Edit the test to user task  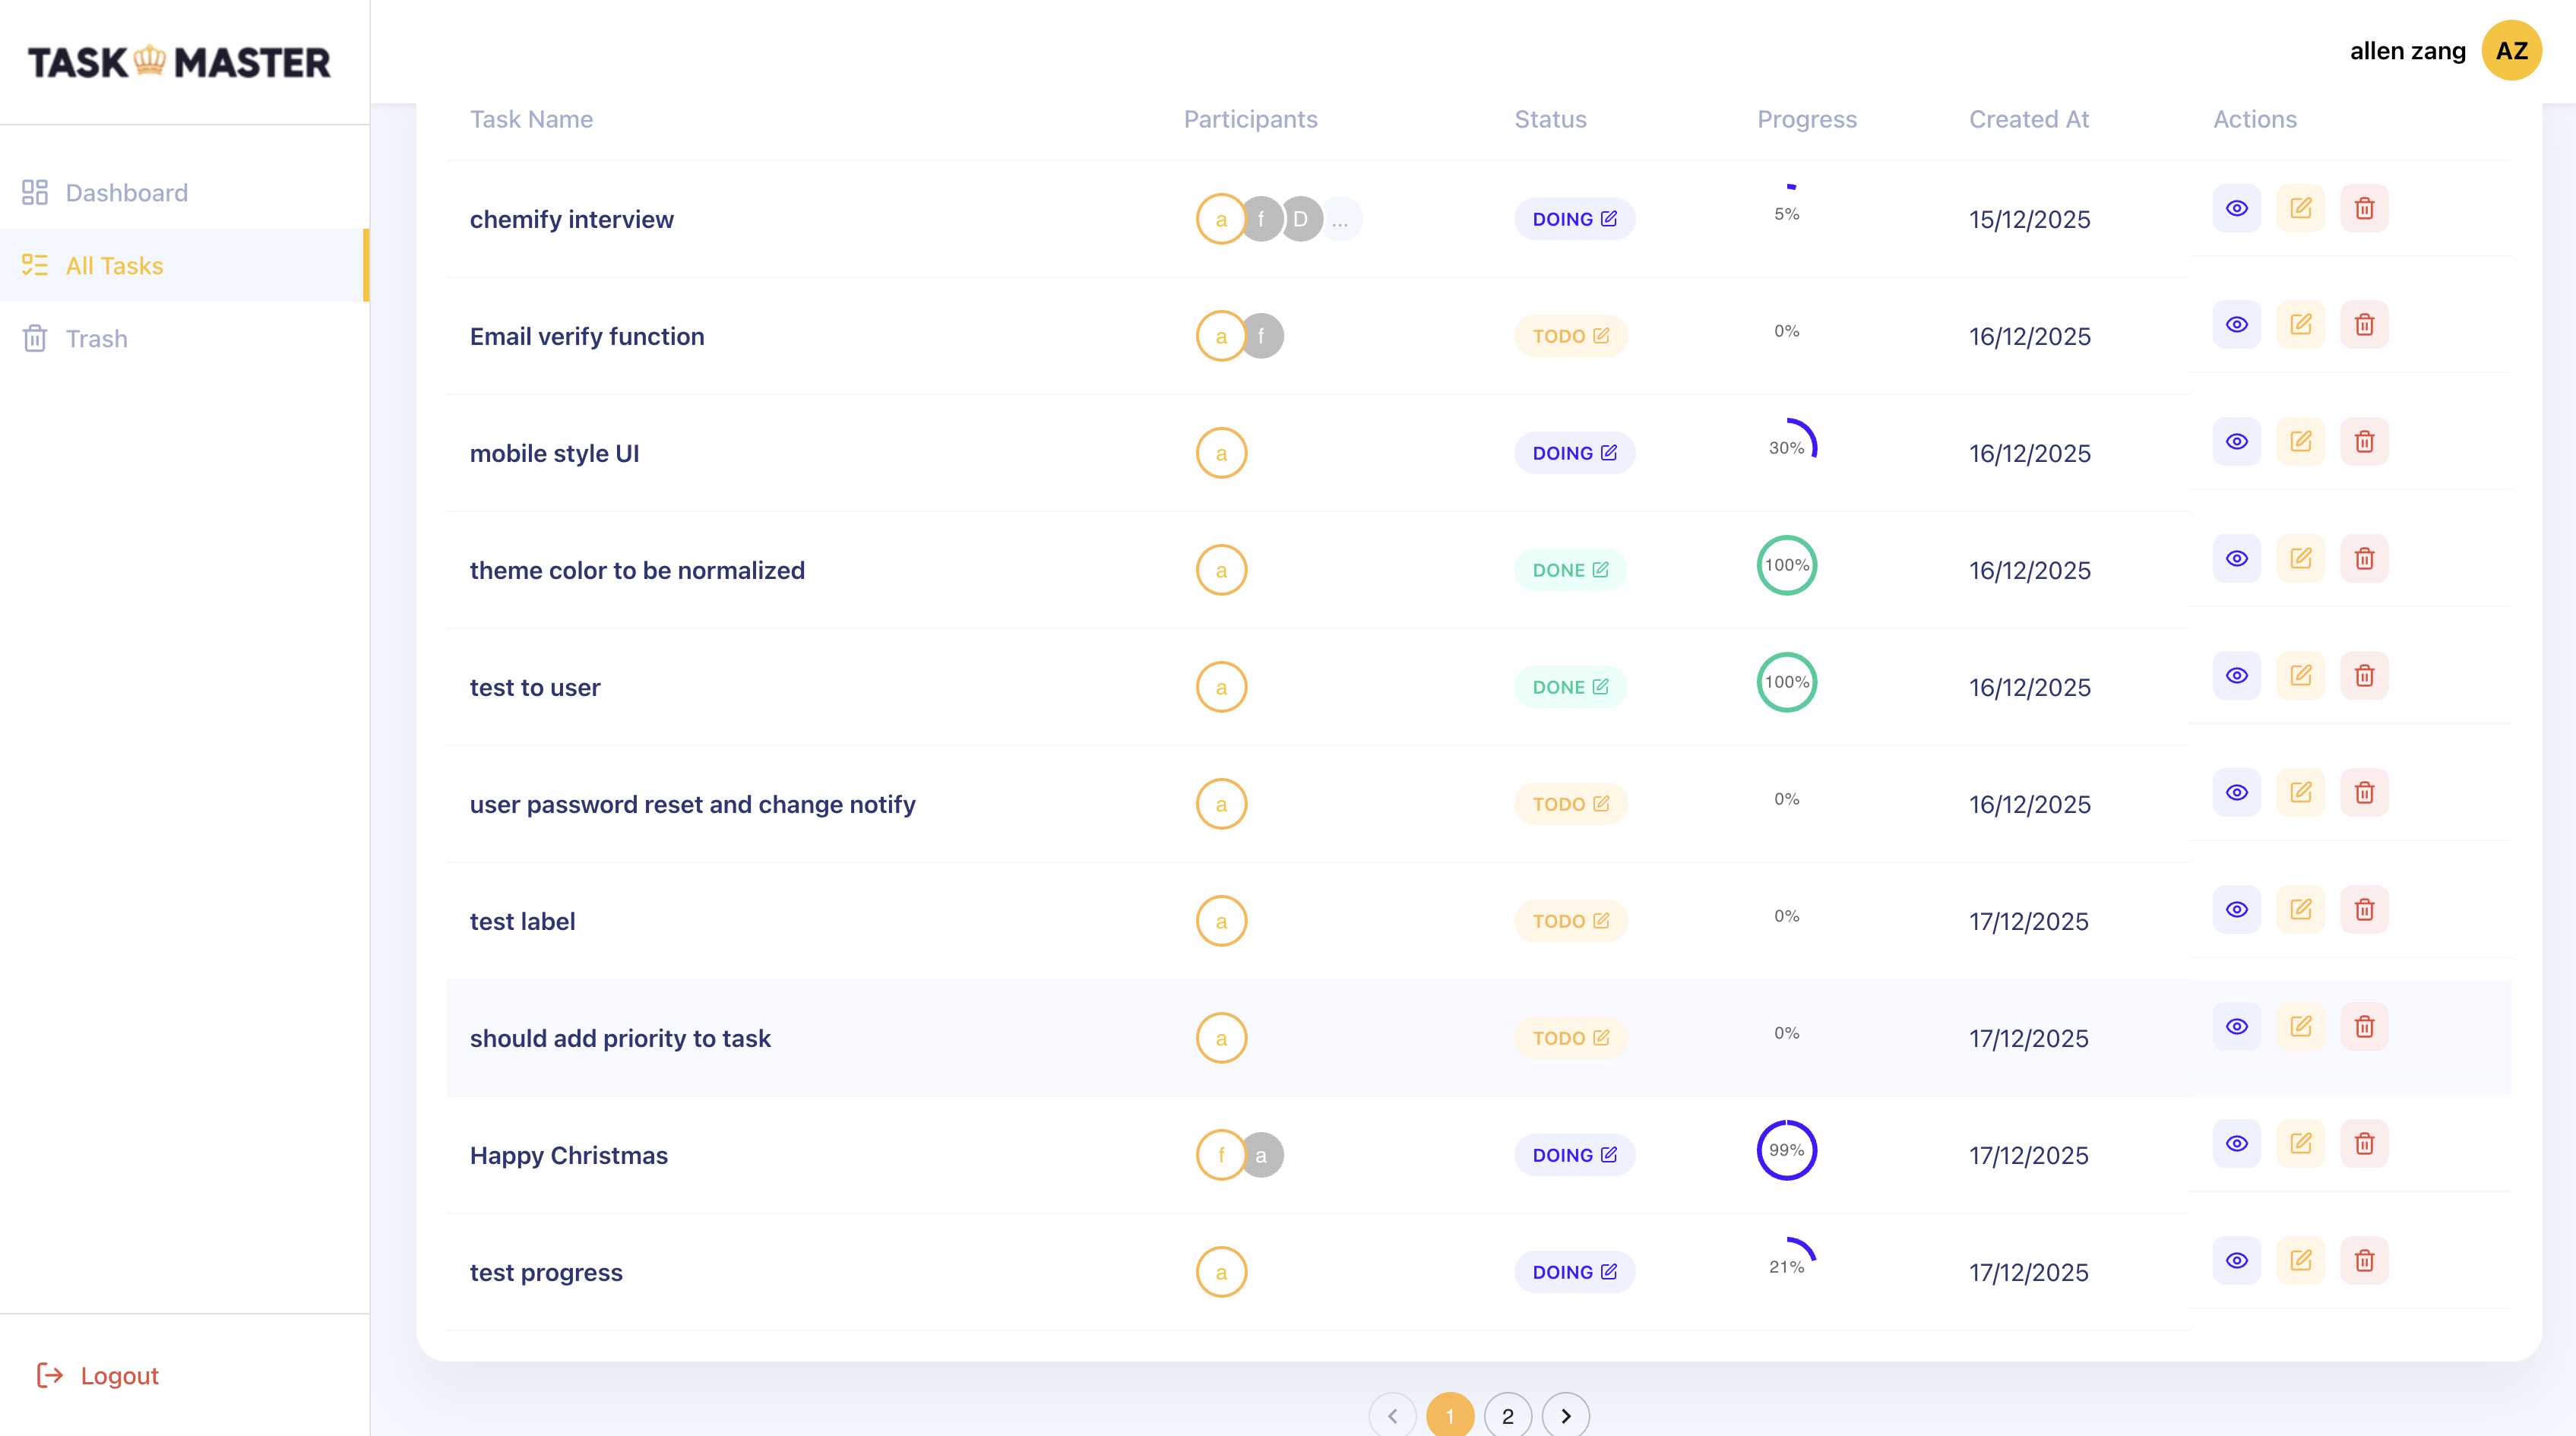pos(2300,676)
